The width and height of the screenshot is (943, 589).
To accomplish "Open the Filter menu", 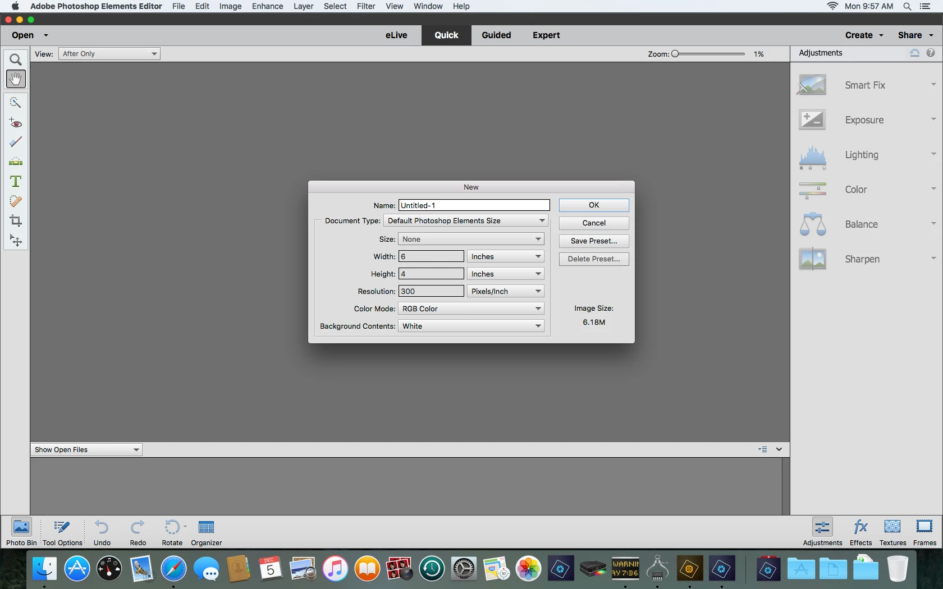I will (x=366, y=6).
